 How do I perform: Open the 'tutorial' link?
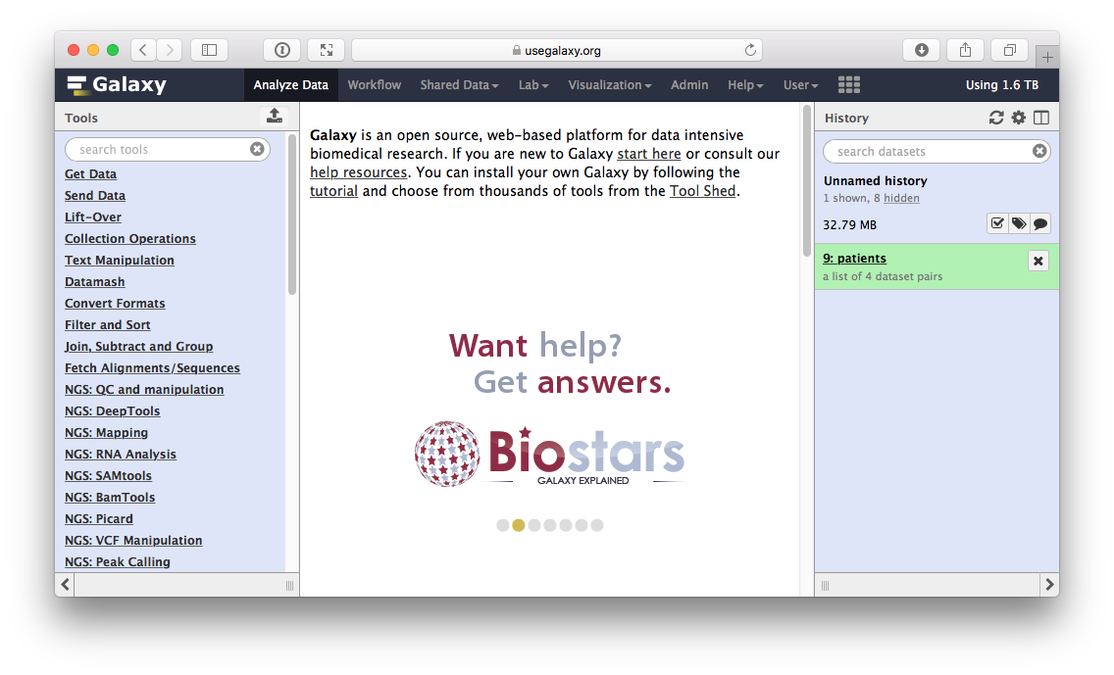pyautogui.click(x=333, y=191)
